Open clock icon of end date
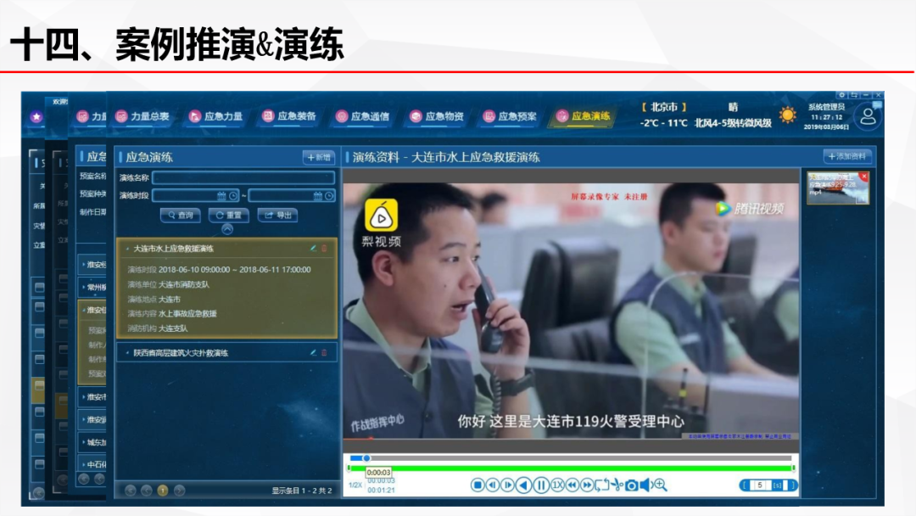 329,196
